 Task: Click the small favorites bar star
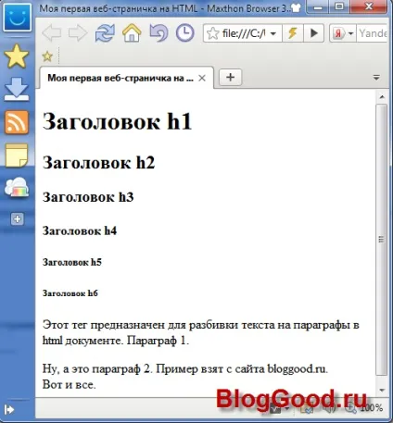click(x=47, y=56)
